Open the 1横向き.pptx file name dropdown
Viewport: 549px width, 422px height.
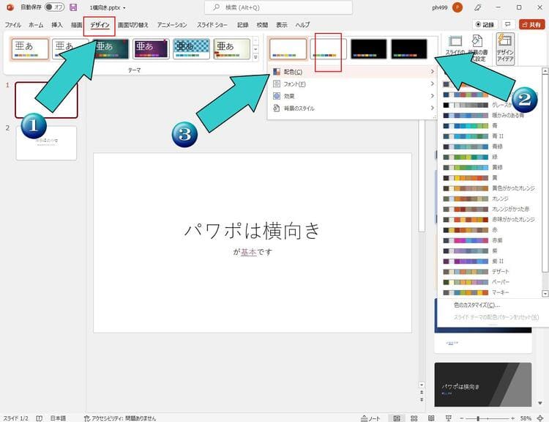[x=108, y=7]
